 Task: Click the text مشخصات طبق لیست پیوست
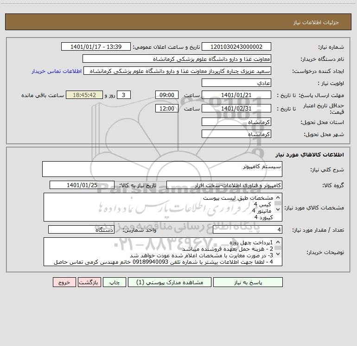pos(238,198)
